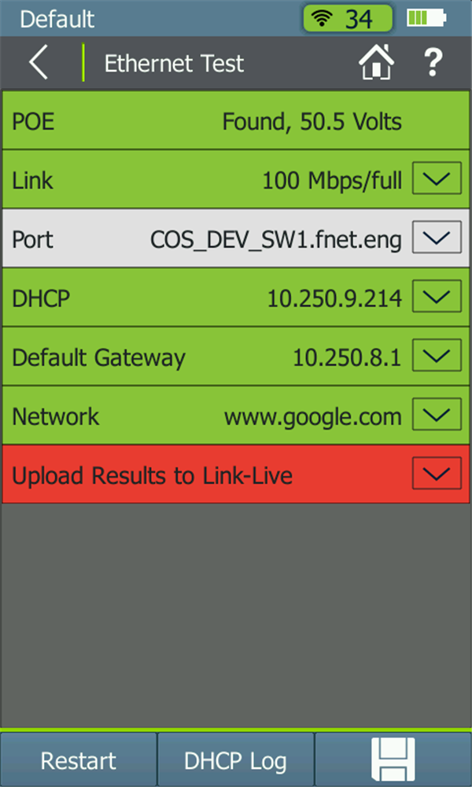
Task: Tap the Wi-Fi signal indicator showing 34
Action: 347,19
